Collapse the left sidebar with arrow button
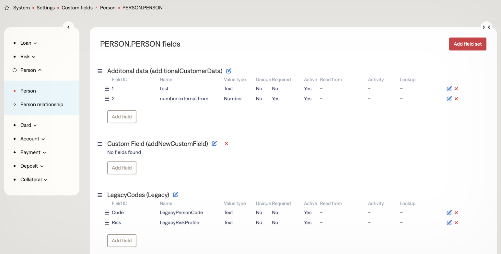 point(68,27)
